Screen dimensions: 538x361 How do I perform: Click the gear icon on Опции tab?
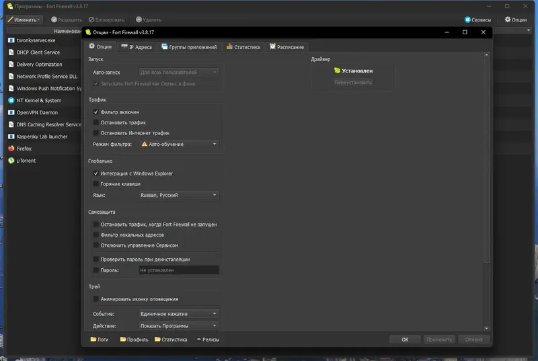point(91,46)
